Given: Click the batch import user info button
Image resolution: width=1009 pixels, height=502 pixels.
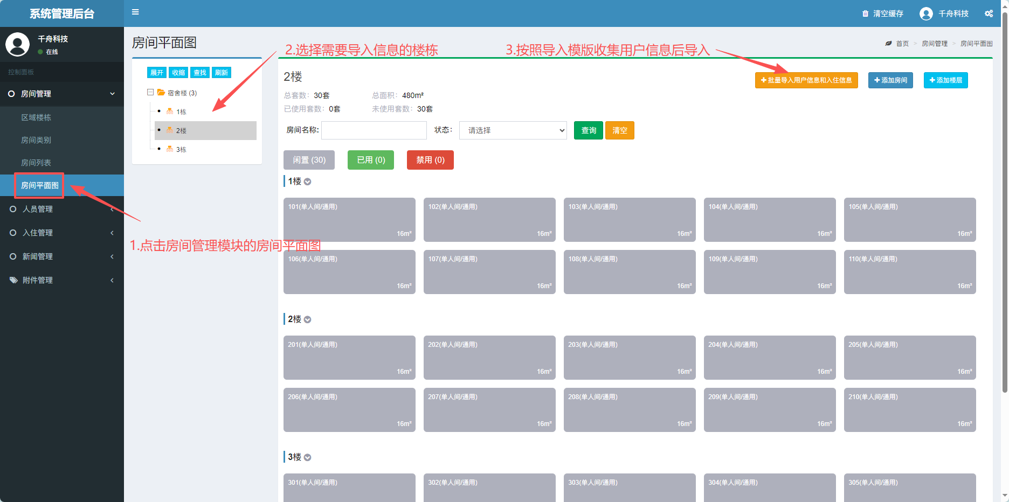Looking at the screenshot, I should click(806, 80).
